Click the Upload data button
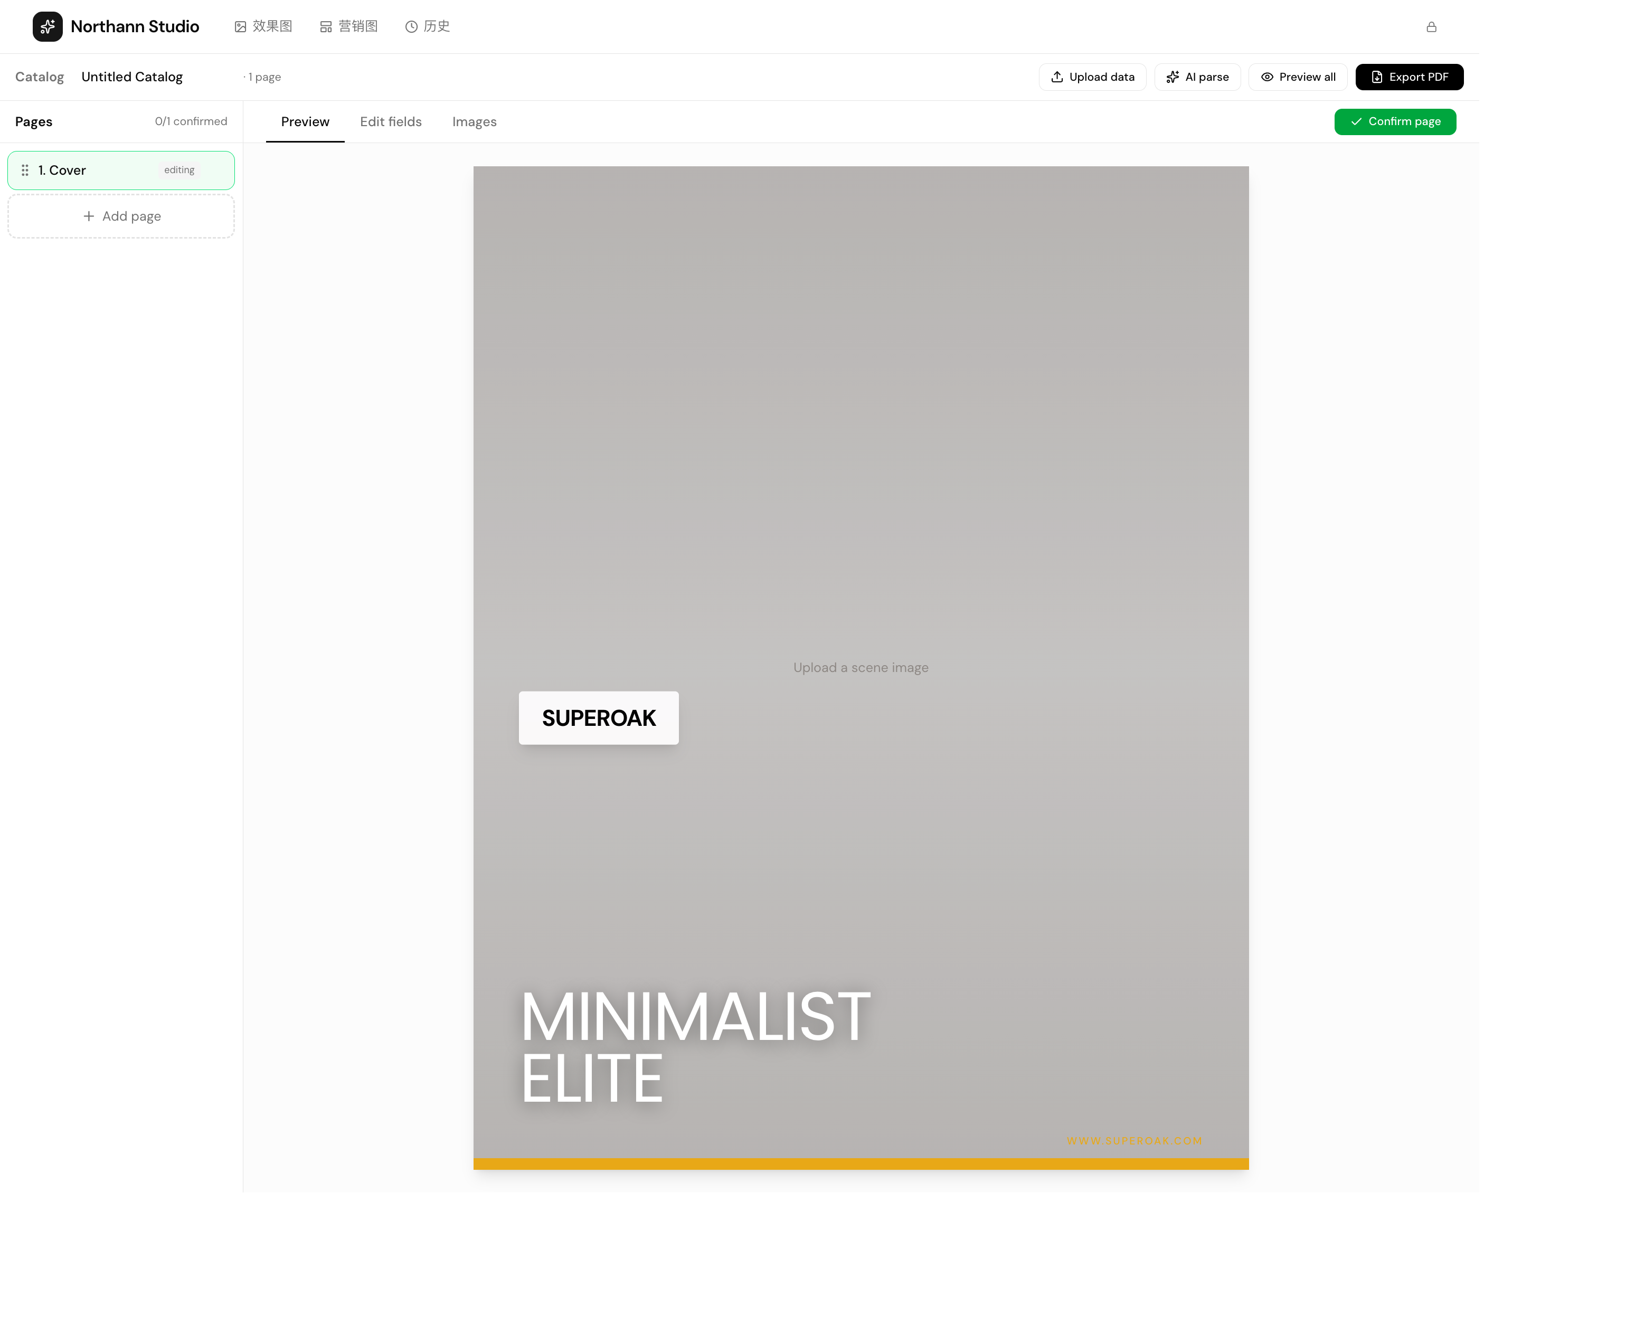Viewport: 1626px width, 1325px height. pos(1092,77)
